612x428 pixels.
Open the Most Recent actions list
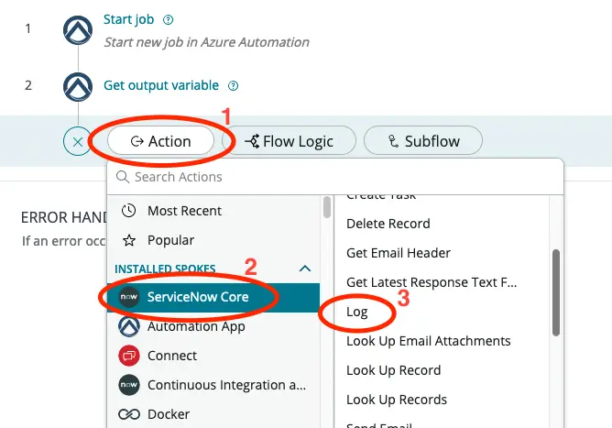coord(183,211)
